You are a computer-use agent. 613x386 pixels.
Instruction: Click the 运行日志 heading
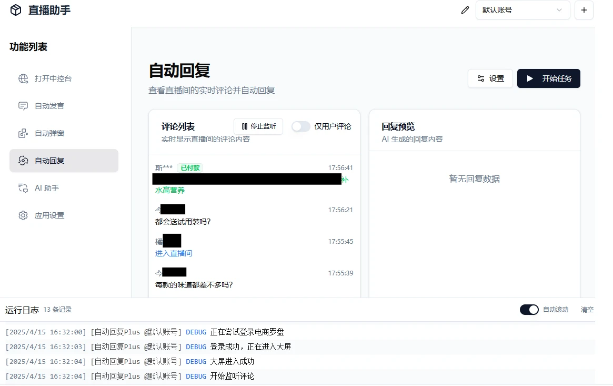(22, 310)
